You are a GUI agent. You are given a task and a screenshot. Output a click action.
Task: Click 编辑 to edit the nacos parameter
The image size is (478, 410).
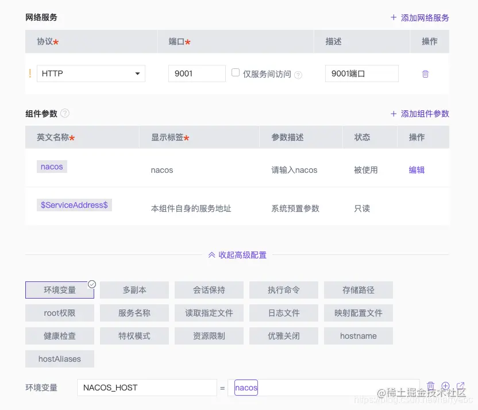pyautogui.click(x=416, y=170)
